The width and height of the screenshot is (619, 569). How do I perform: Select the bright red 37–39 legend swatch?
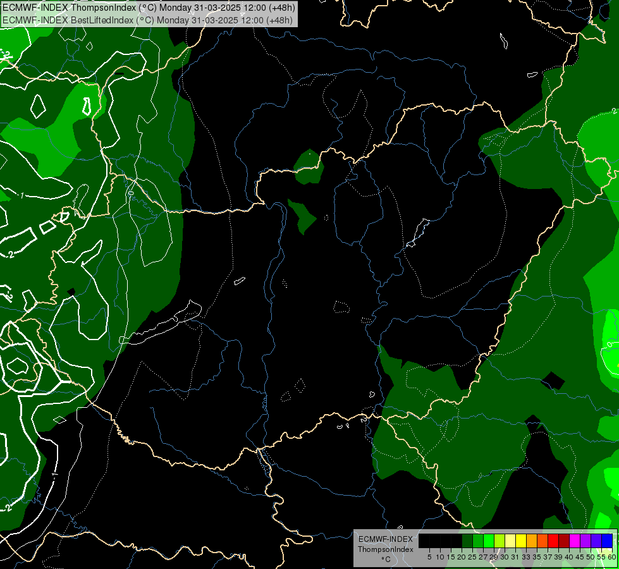coord(553,541)
